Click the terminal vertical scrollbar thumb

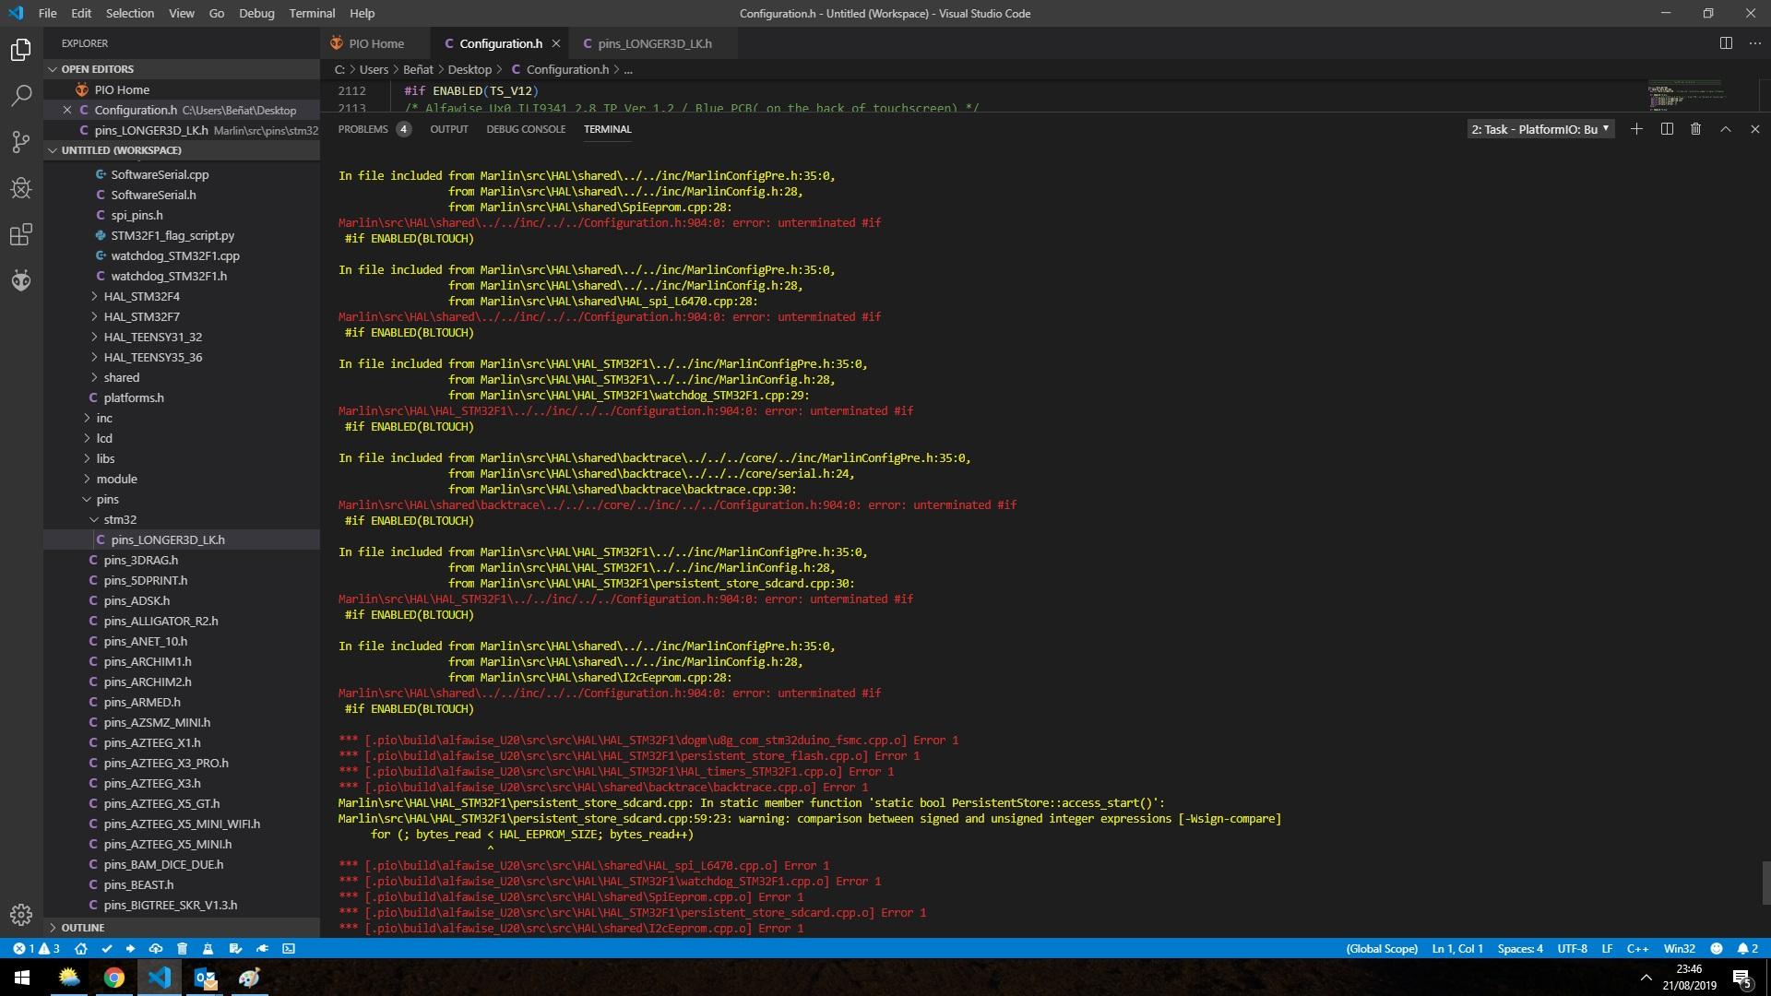point(1765,883)
